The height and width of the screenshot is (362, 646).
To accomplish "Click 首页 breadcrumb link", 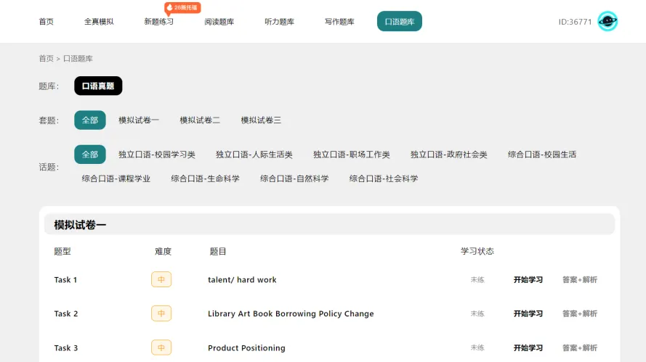I will (x=47, y=59).
